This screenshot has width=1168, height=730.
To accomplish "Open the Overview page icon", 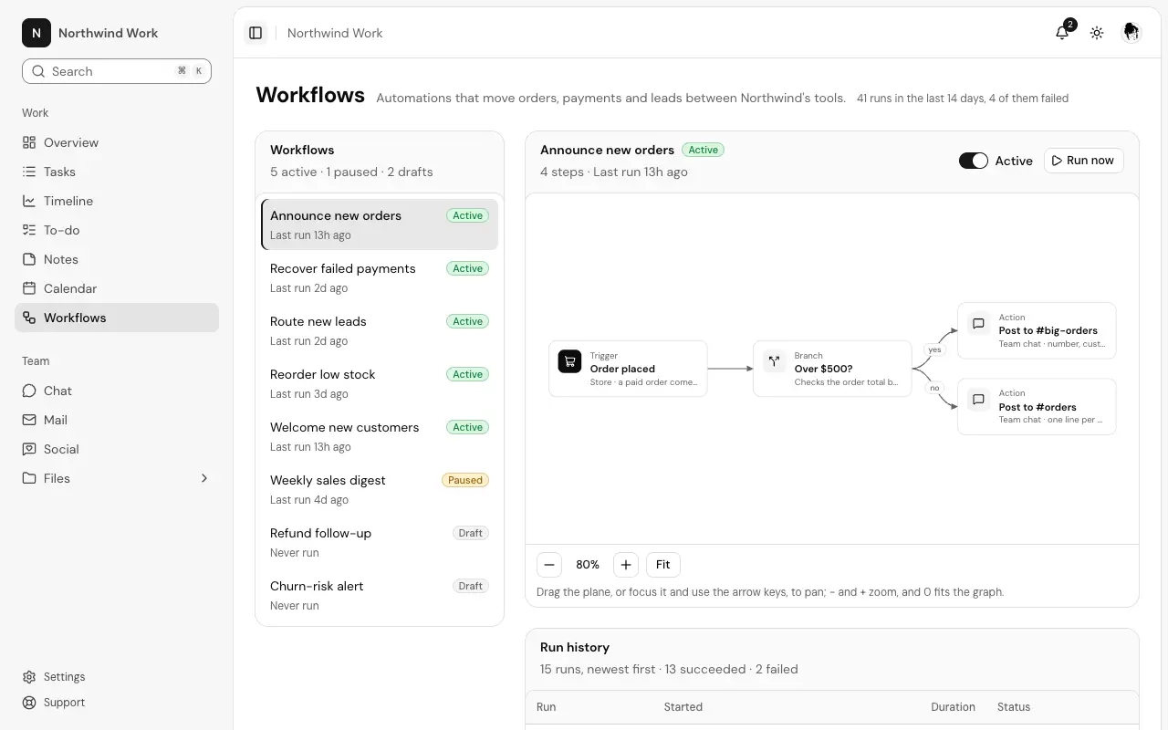I will click(29, 142).
